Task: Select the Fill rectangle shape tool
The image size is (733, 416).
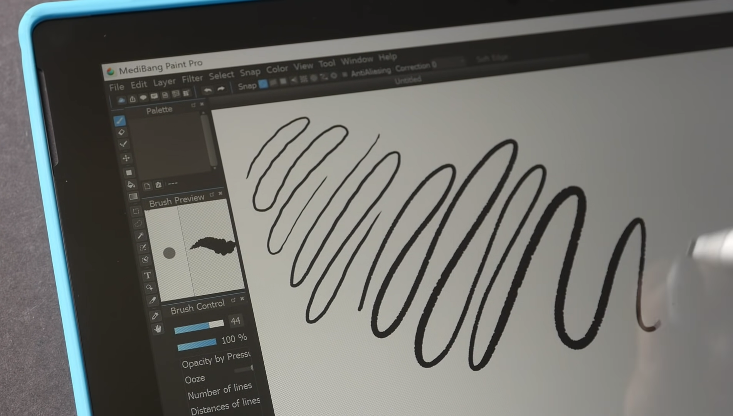Action: pyautogui.click(x=129, y=172)
